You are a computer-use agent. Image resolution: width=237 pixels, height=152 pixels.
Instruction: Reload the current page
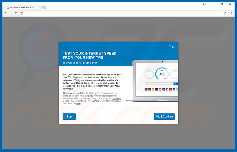(x=16, y=13)
